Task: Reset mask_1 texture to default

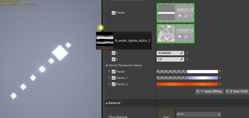Action: click(x=191, y=16)
